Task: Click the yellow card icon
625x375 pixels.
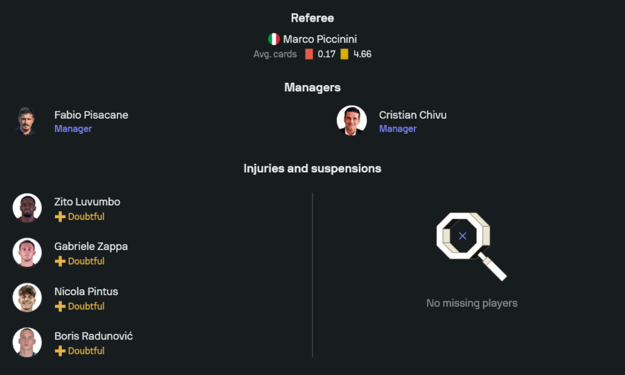Action: 344,54
